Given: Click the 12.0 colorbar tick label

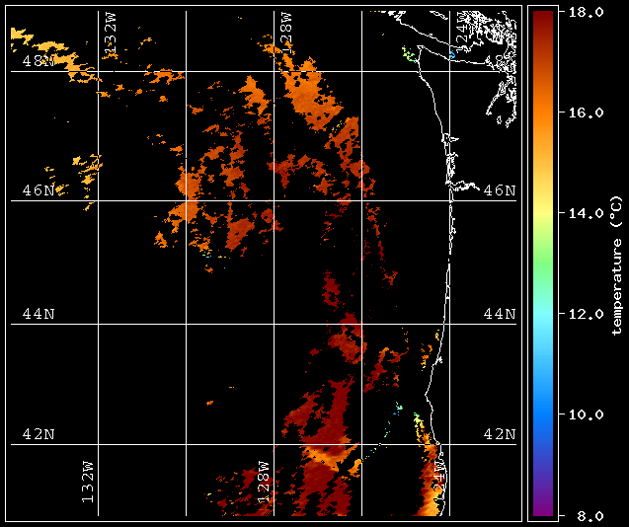Looking at the screenshot, I should click(581, 314).
